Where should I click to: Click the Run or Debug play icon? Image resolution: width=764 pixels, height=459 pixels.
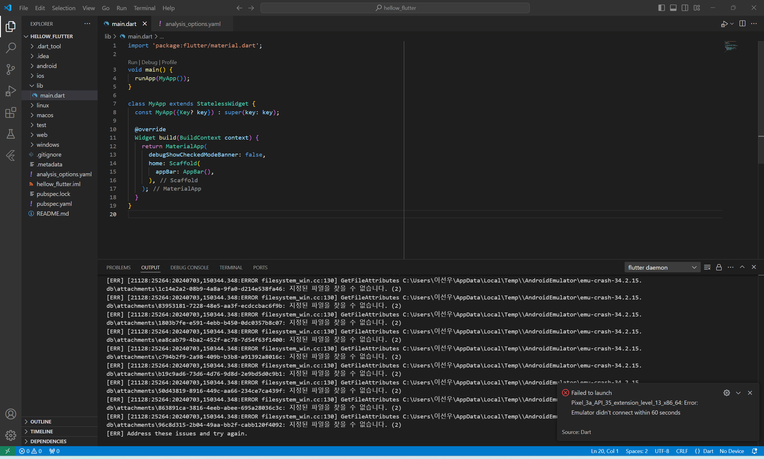tap(724, 24)
